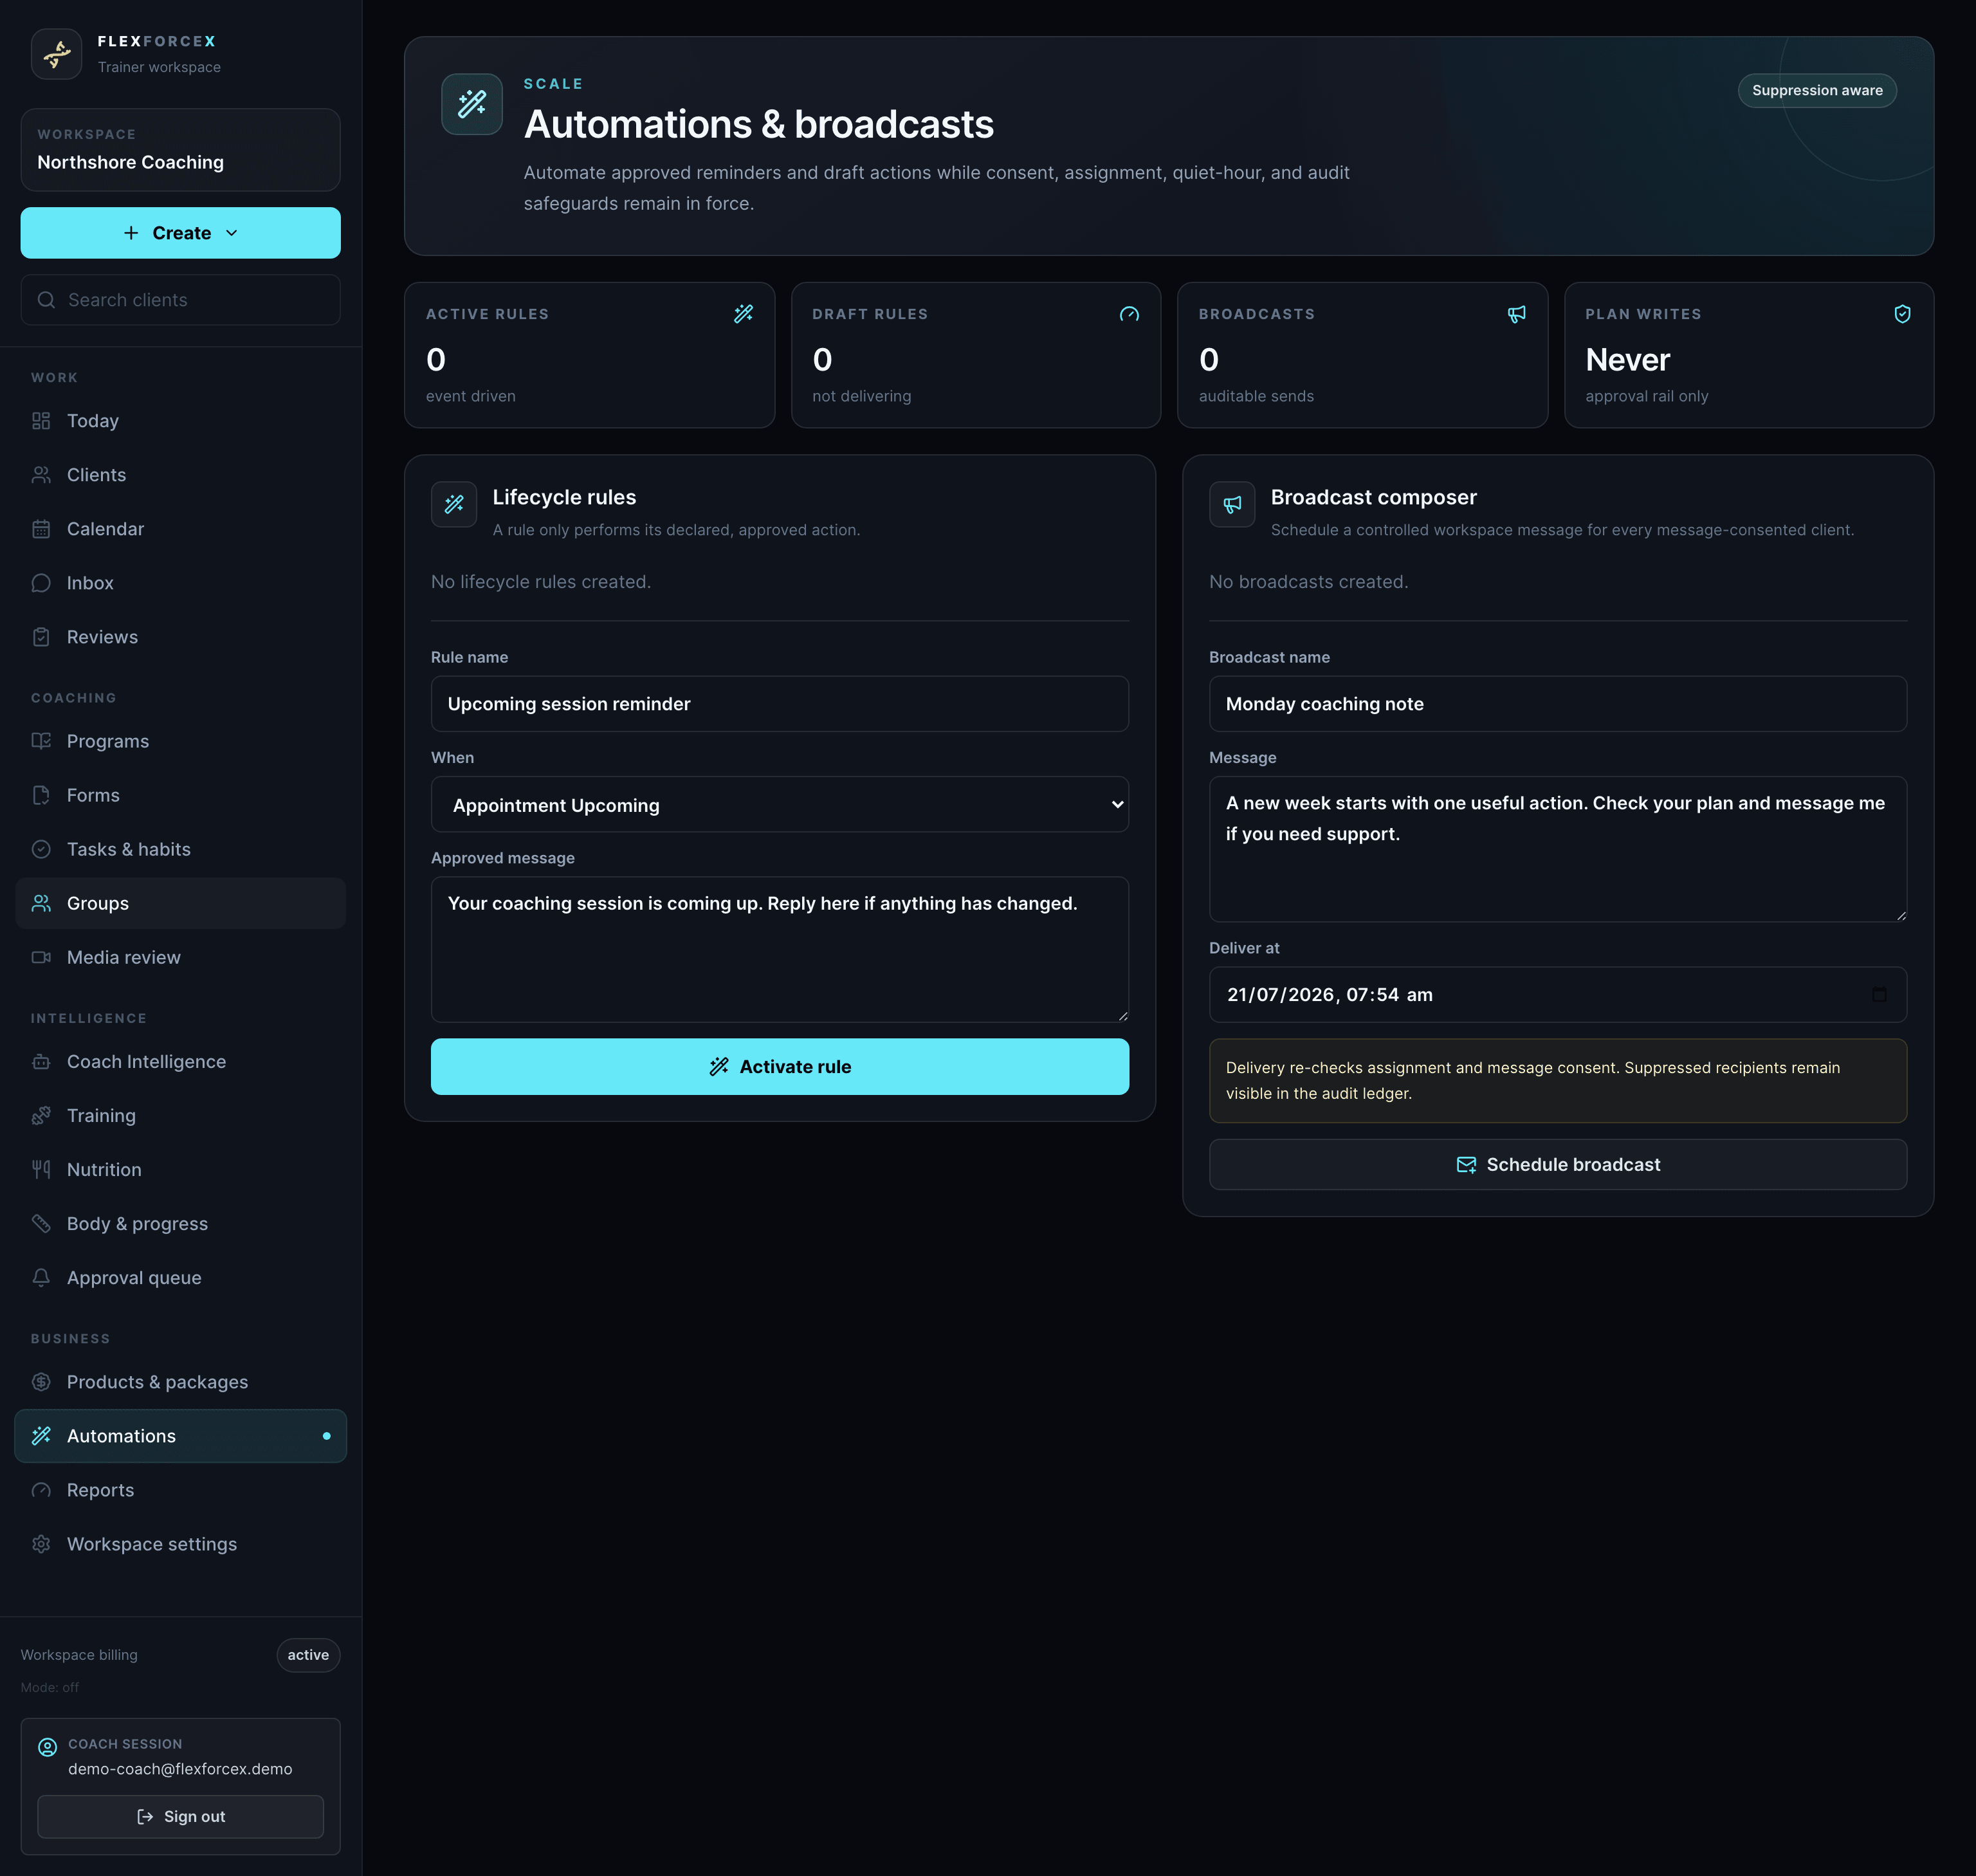1976x1876 pixels.
Task: Click the Workspace settings gear icon
Action: tap(41, 1544)
